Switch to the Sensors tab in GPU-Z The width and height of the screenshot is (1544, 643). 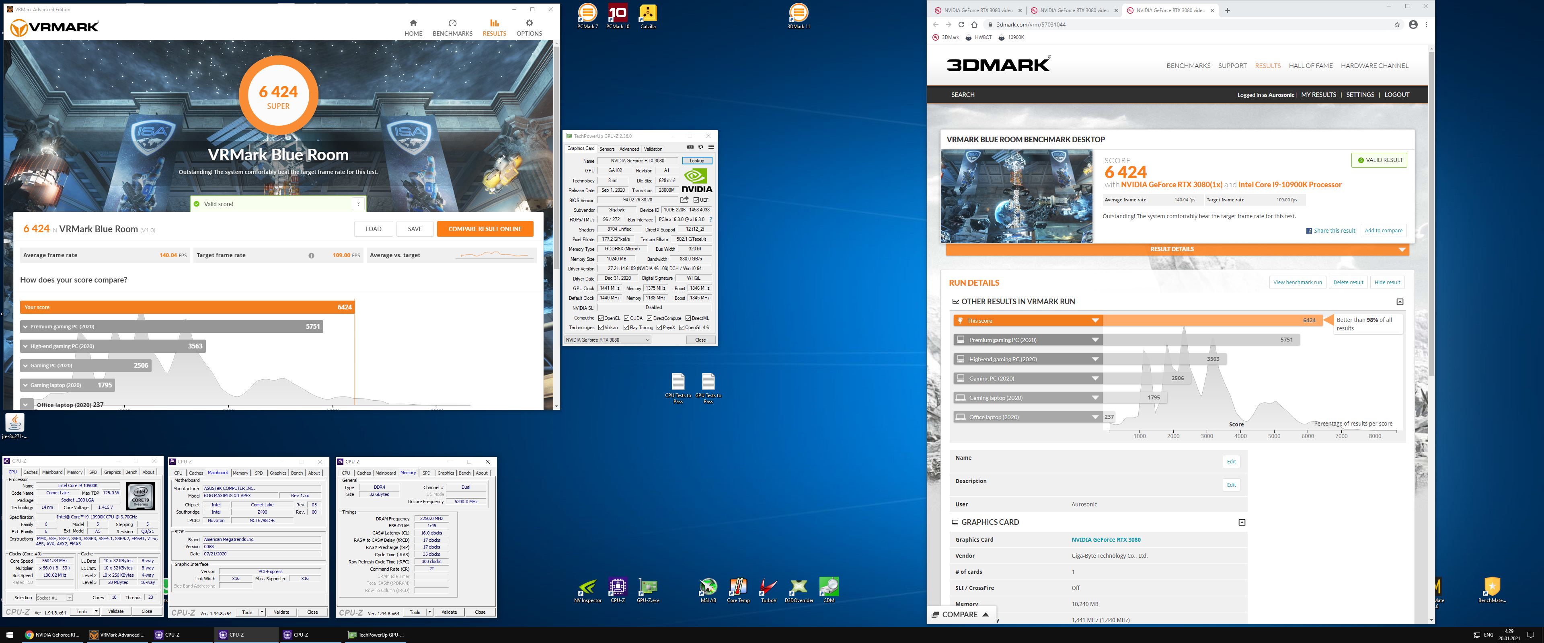tap(607, 149)
